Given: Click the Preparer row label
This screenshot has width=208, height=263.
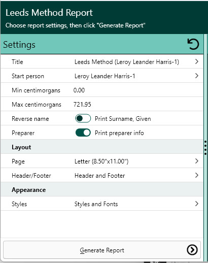Looking at the screenshot, I should pyautogui.click(x=23, y=133).
